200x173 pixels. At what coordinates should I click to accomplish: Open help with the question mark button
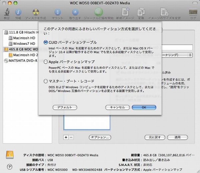[10, 167]
